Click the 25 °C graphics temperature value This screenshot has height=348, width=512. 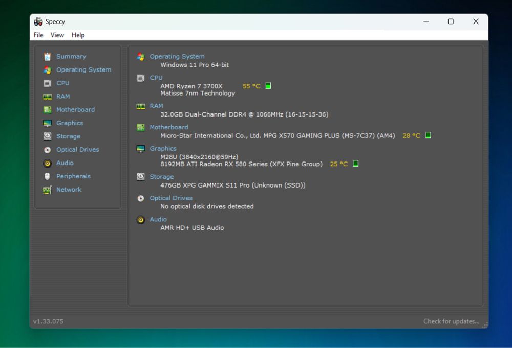(x=339, y=164)
